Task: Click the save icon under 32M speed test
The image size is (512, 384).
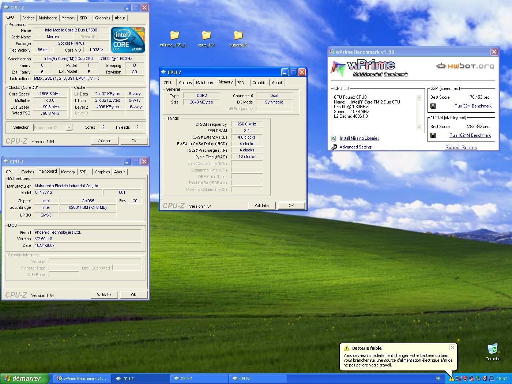Action: click(x=433, y=106)
